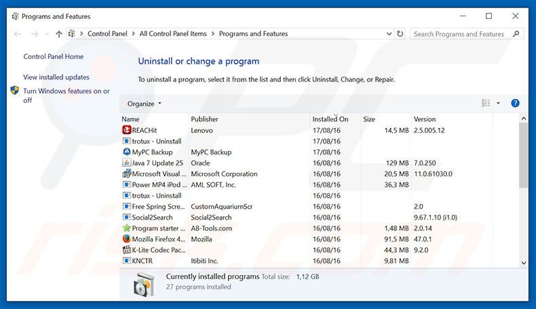Viewport: 536px width, 309px height.
Task: Sort by the Version column header
Action: pyautogui.click(x=425, y=119)
